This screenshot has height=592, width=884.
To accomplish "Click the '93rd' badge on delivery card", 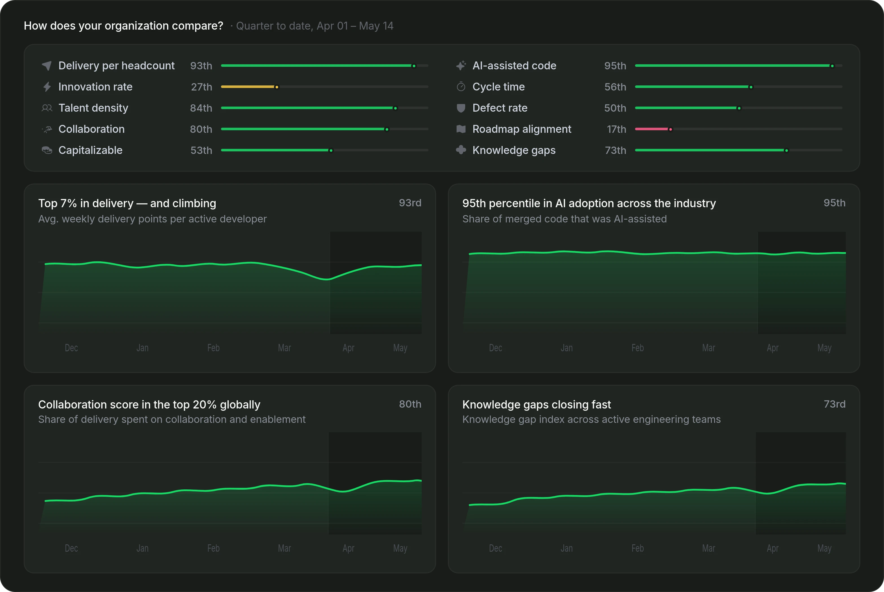I will click(x=410, y=203).
